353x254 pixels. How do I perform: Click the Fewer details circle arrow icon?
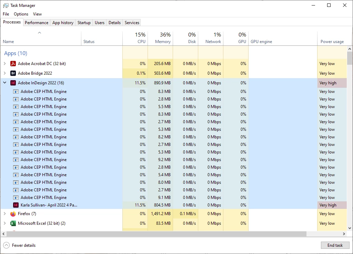tap(6, 245)
